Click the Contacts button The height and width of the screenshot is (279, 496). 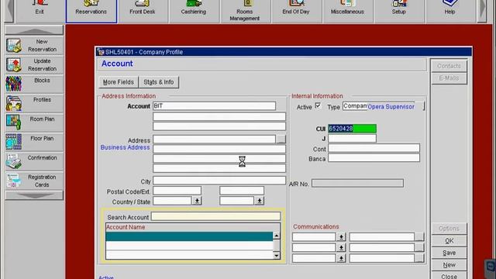click(x=449, y=66)
